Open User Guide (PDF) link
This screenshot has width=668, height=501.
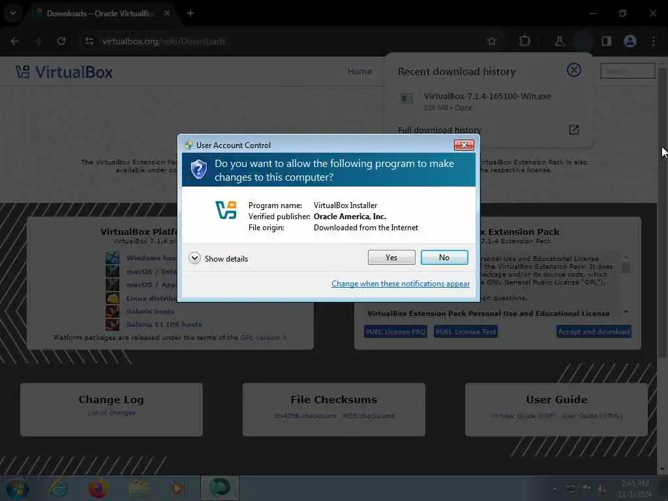tap(523, 416)
